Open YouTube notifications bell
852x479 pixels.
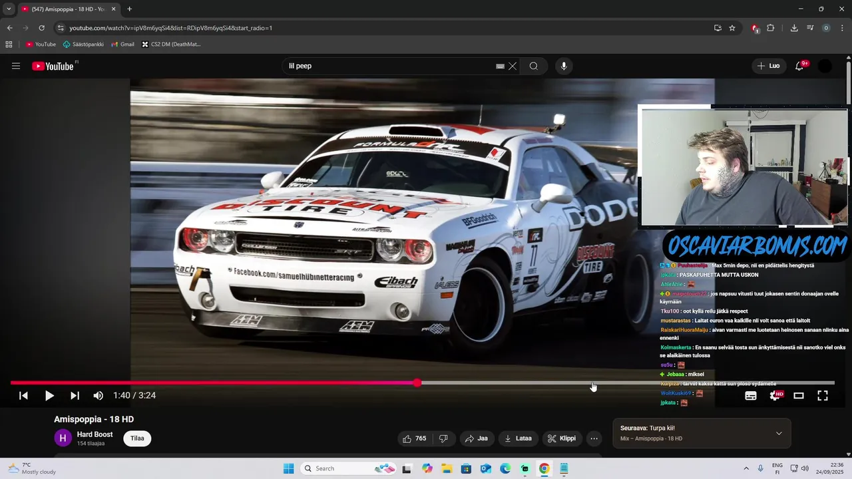point(801,66)
